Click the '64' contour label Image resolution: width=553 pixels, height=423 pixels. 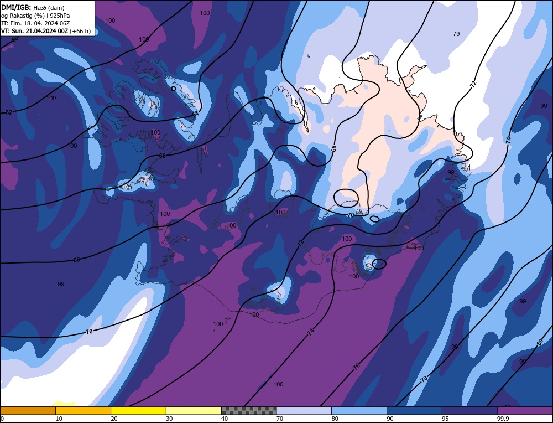coord(195,115)
